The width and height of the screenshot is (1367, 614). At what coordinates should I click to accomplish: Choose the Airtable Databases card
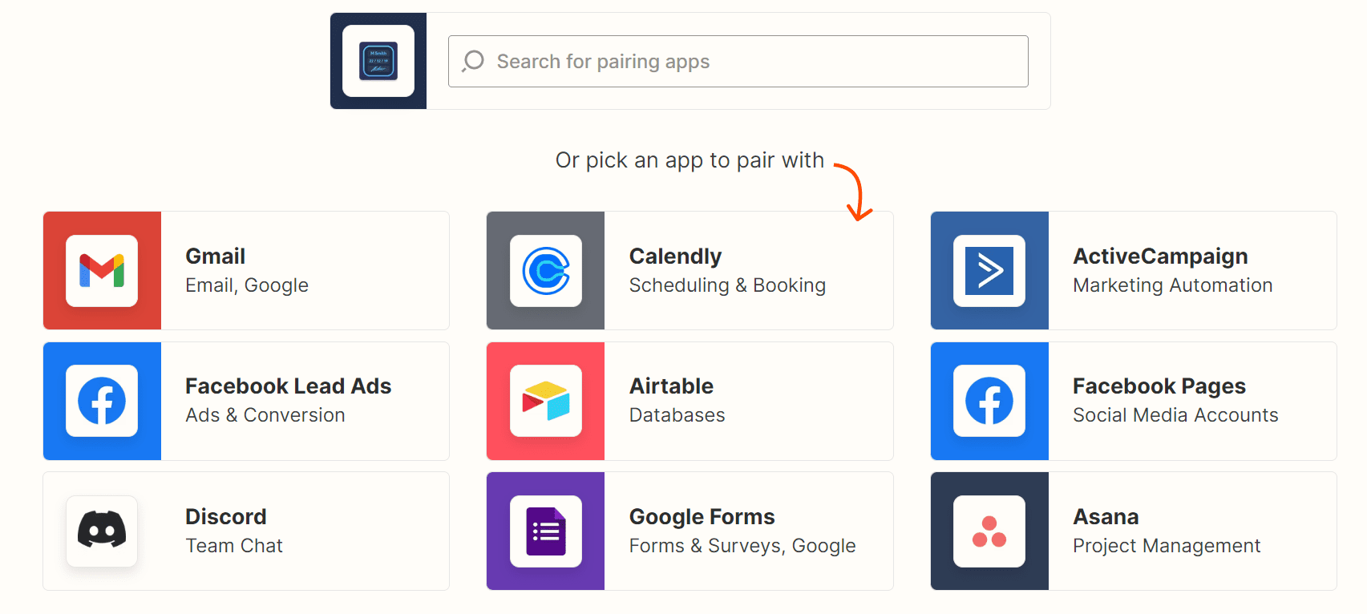click(690, 401)
